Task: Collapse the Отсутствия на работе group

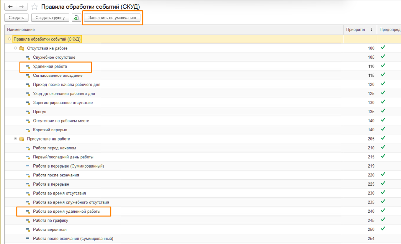Action: (16, 48)
